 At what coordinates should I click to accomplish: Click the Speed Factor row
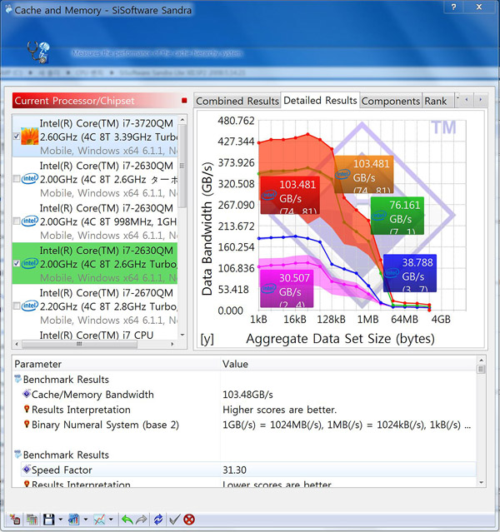248,470
